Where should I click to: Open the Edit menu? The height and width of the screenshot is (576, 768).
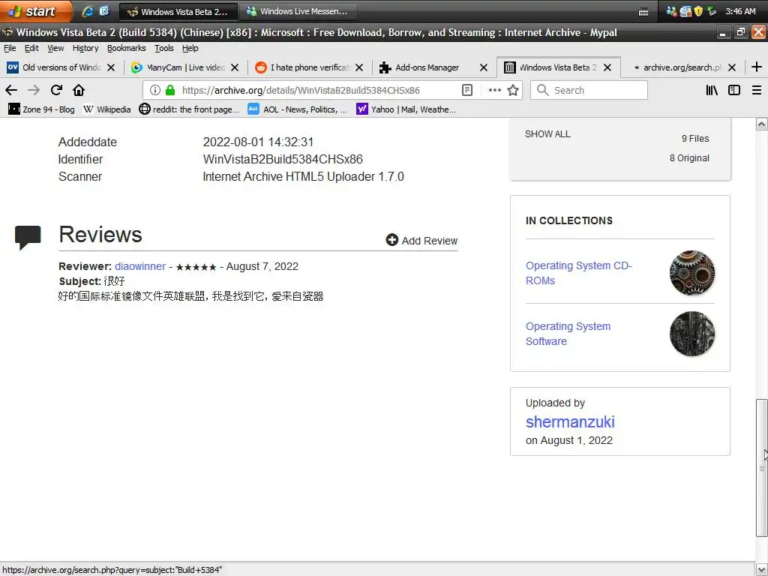pyautogui.click(x=31, y=48)
